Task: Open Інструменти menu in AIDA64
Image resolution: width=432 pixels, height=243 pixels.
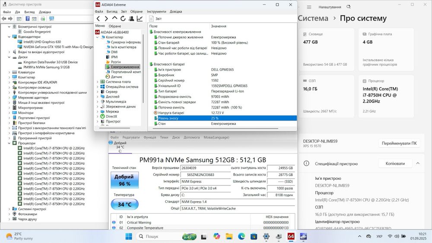Action: pos(156,12)
